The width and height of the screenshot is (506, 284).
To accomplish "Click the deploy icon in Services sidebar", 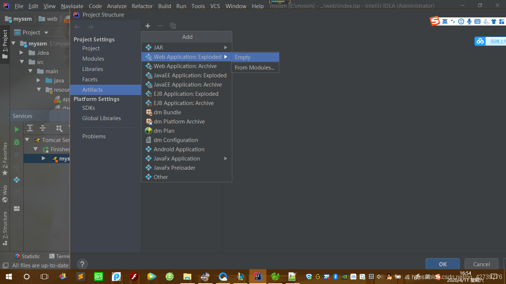I will [17, 180].
